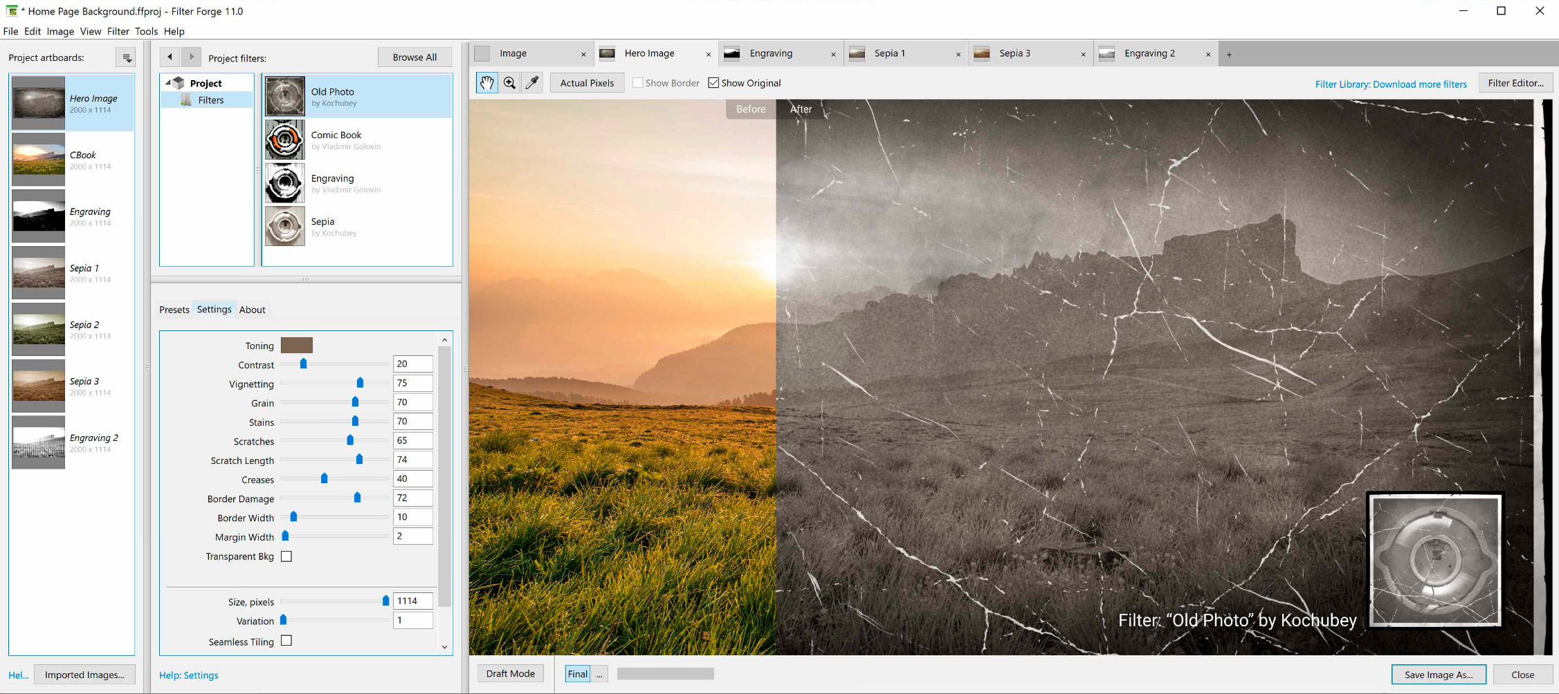Choose the Comic Book filter icon
Viewport: 1559px width, 694px height.
point(284,140)
